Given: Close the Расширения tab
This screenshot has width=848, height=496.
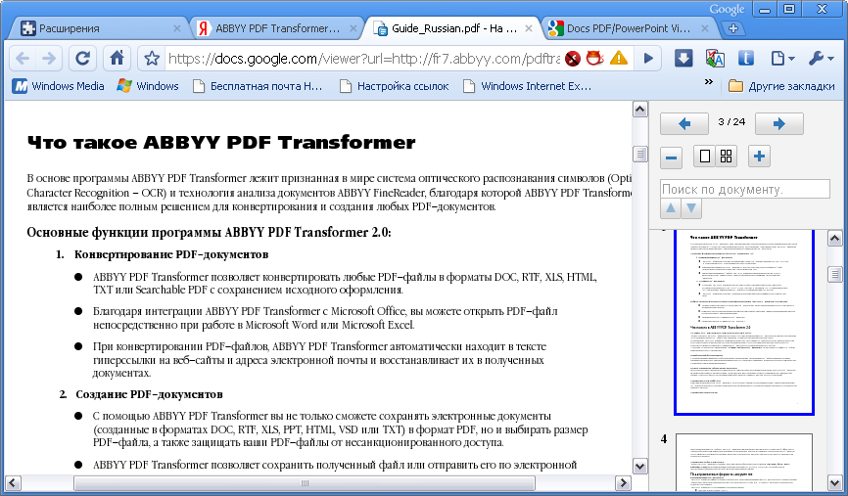Looking at the screenshot, I should 177,28.
